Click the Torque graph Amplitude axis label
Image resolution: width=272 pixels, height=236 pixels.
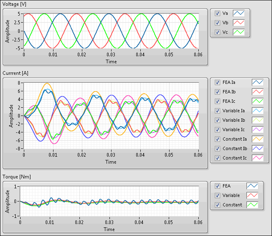[7, 201]
